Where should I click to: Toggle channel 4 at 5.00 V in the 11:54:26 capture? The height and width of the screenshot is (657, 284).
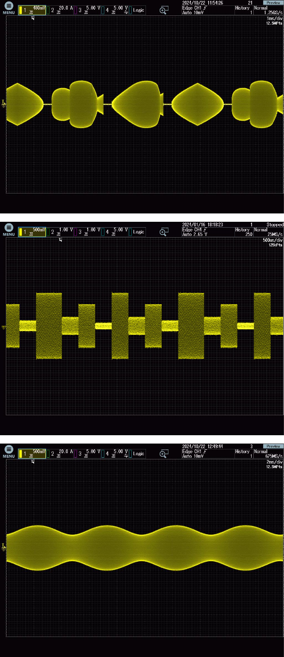point(114,10)
